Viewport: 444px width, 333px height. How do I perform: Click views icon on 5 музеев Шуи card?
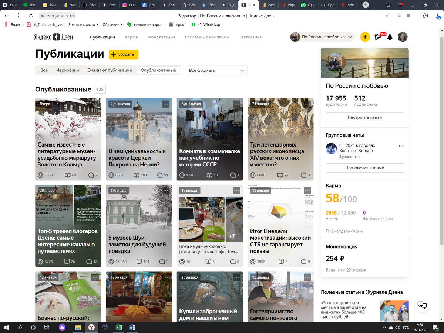(x=111, y=262)
